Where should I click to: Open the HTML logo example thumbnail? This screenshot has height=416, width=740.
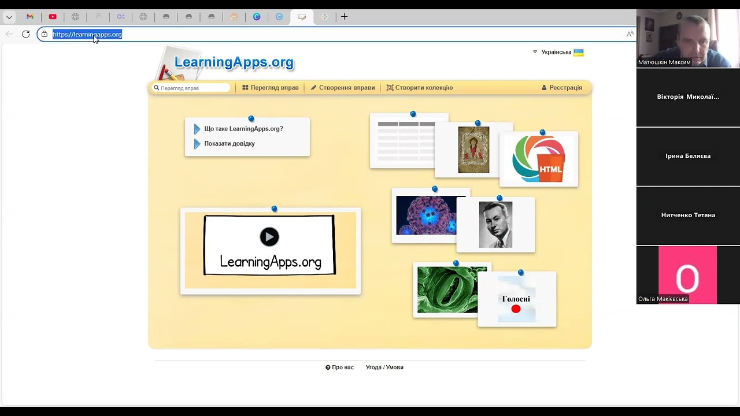pos(539,159)
